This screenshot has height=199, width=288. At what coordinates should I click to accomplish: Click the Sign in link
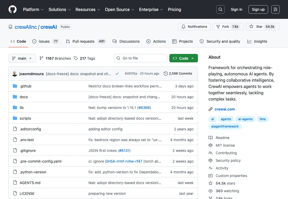click(x=236, y=9)
